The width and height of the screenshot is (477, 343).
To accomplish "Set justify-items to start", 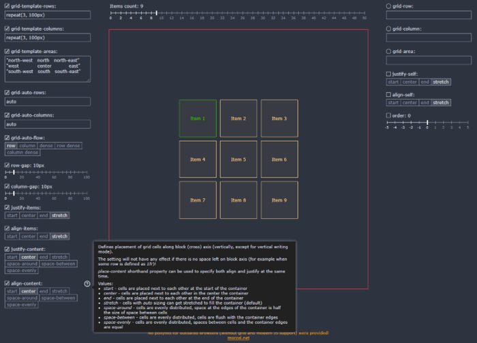I will [12, 215].
